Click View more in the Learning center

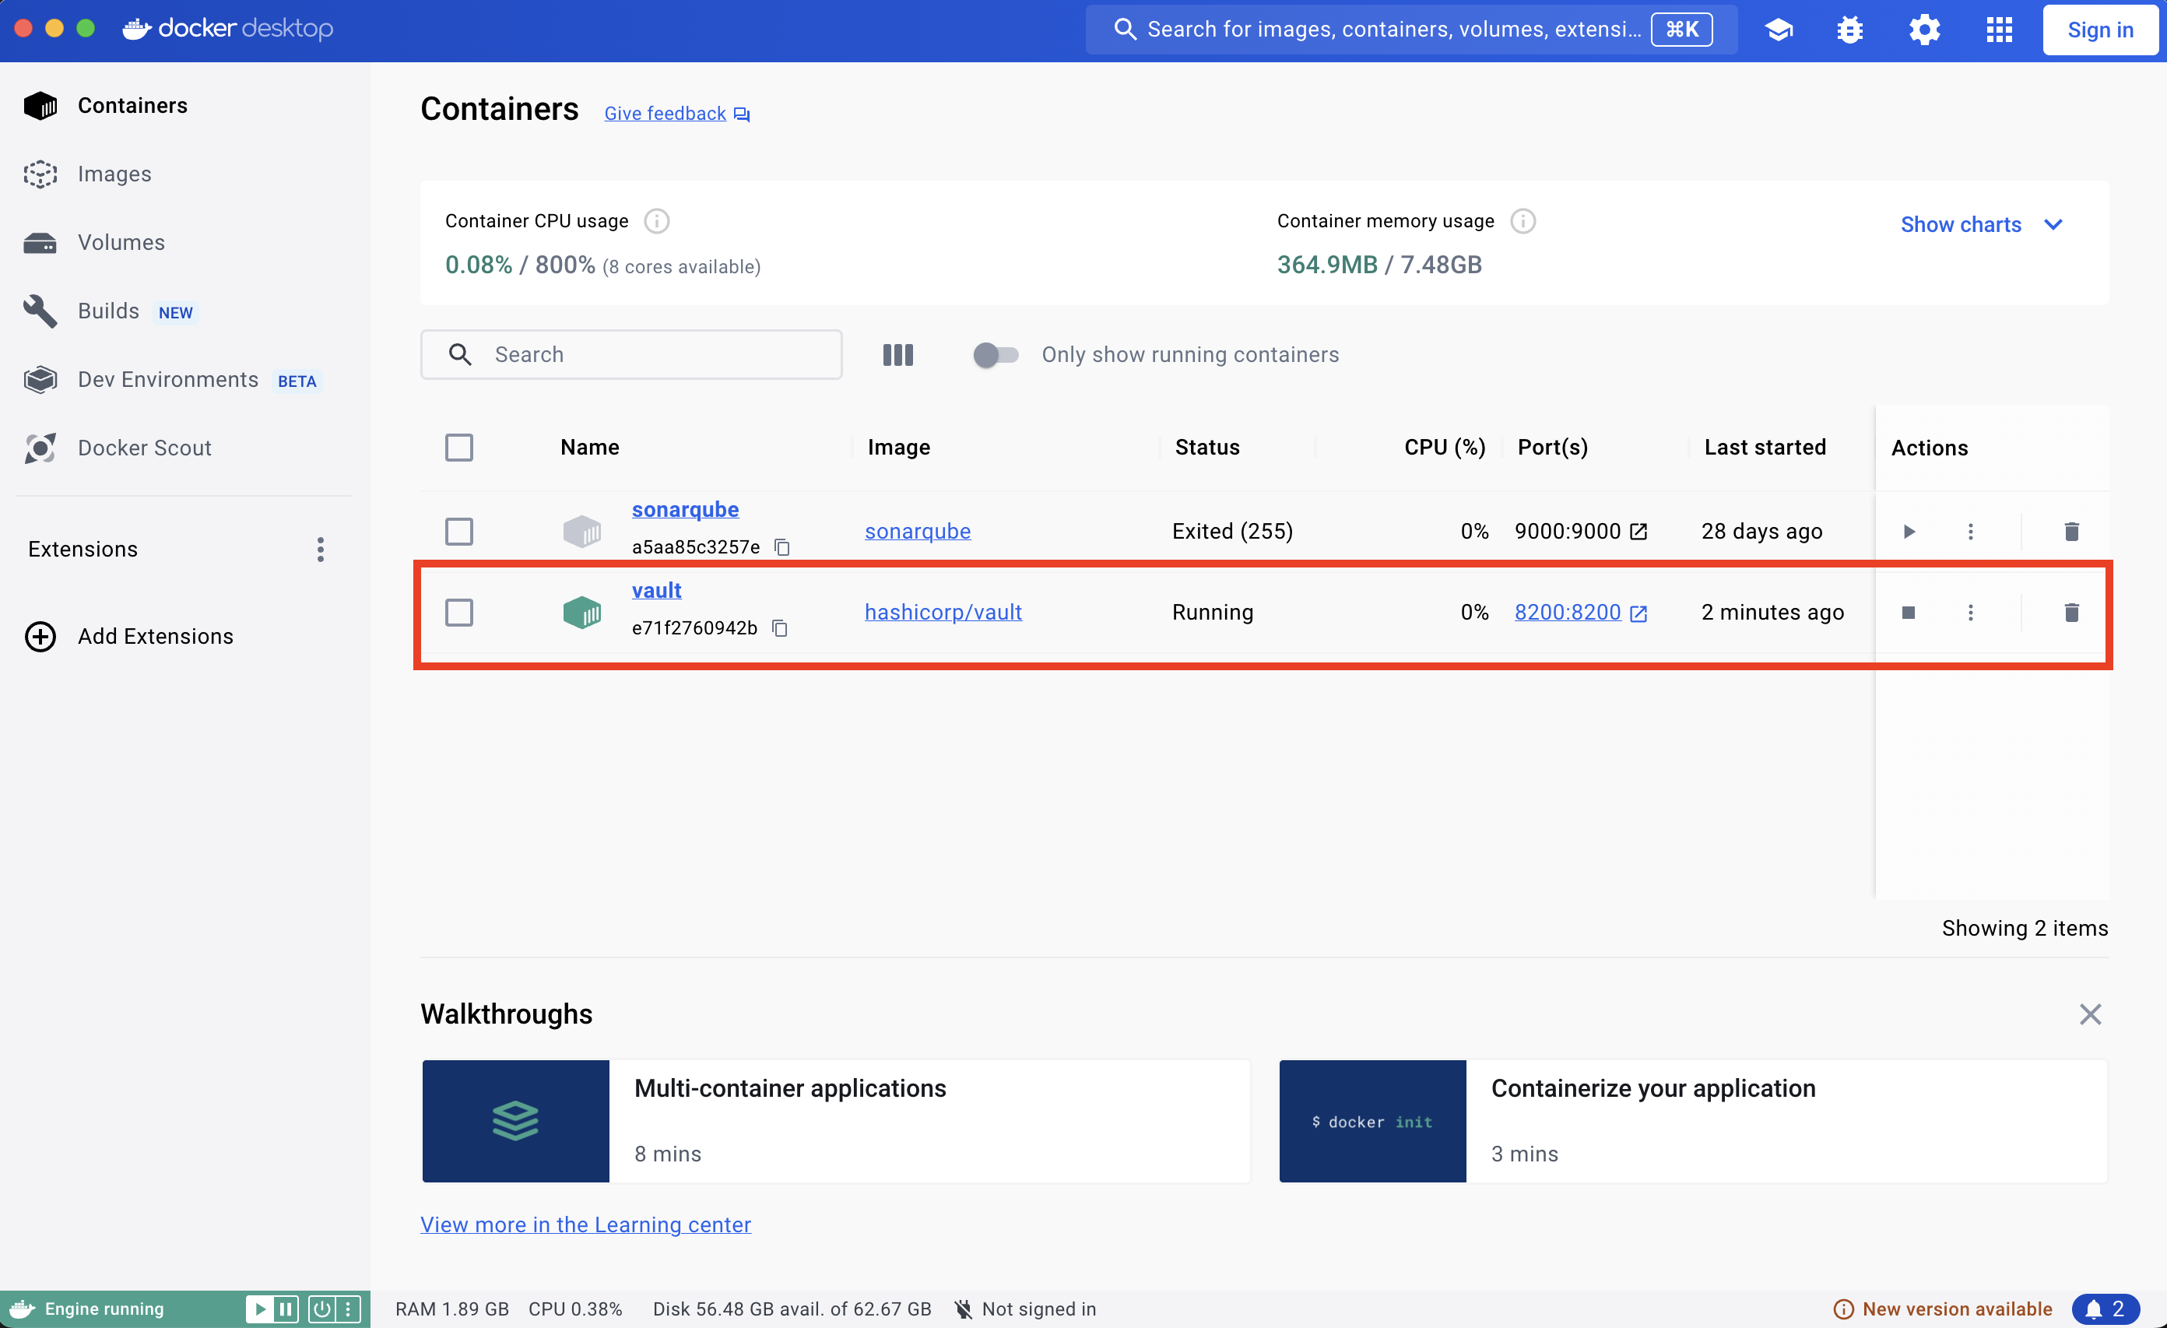coord(585,1225)
